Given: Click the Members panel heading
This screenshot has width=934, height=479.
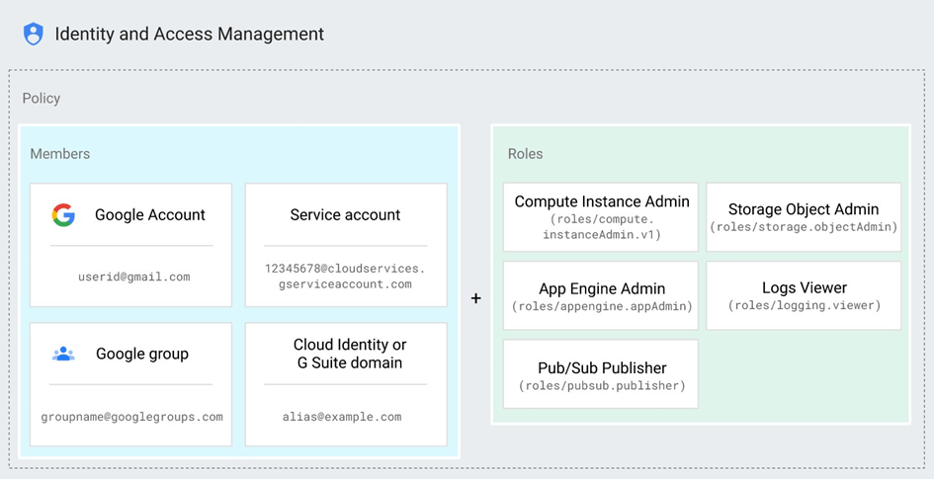Looking at the screenshot, I should 59,154.
